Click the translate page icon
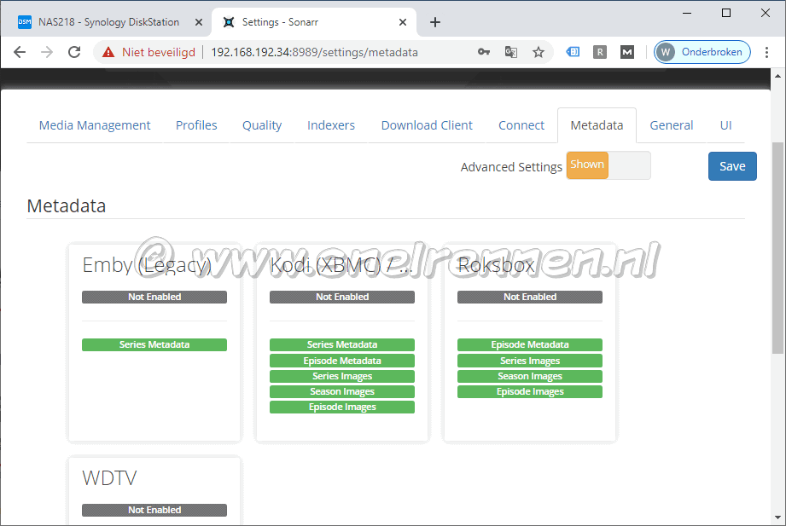Image resolution: width=786 pixels, height=526 pixels. click(511, 52)
